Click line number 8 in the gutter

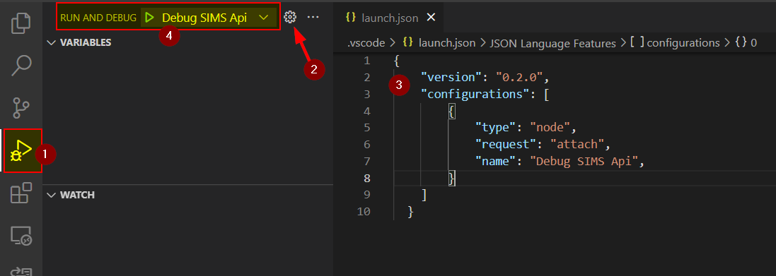(366, 179)
